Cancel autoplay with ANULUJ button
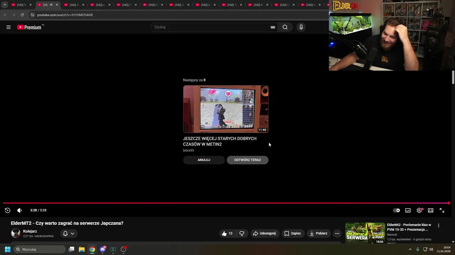 point(204,160)
